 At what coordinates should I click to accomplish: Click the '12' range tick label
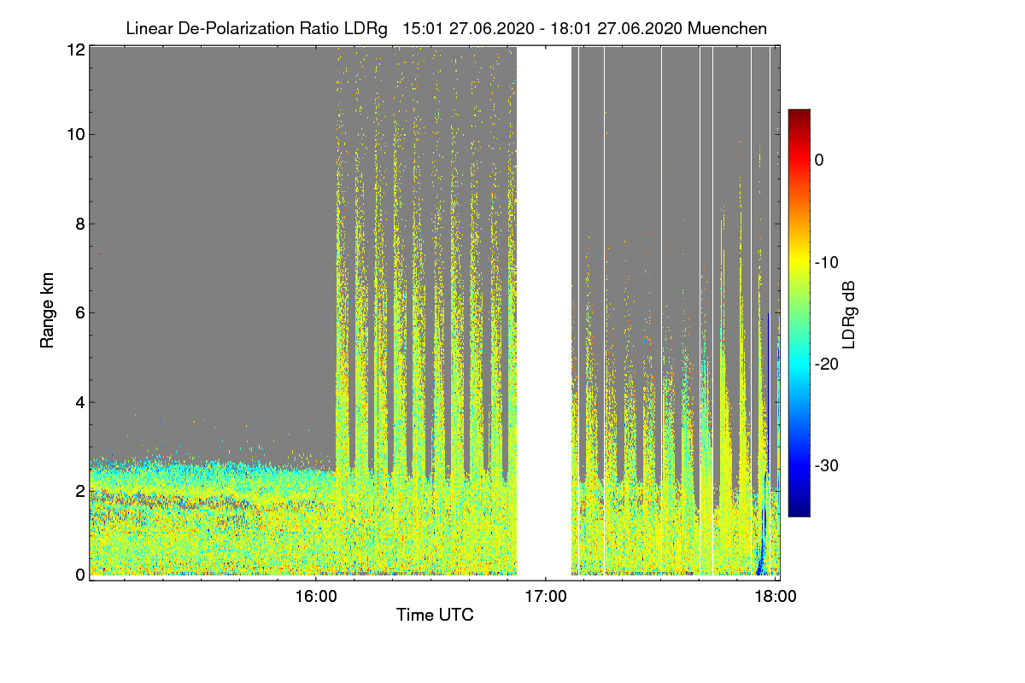76,50
